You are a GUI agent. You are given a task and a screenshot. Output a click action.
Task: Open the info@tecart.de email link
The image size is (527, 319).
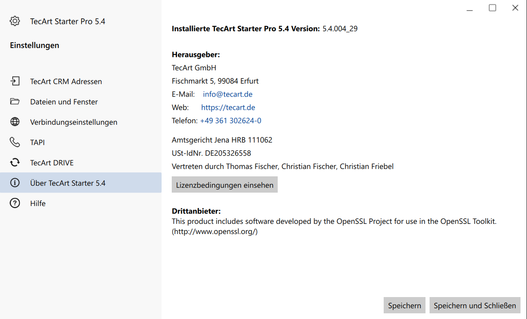(228, 94)
